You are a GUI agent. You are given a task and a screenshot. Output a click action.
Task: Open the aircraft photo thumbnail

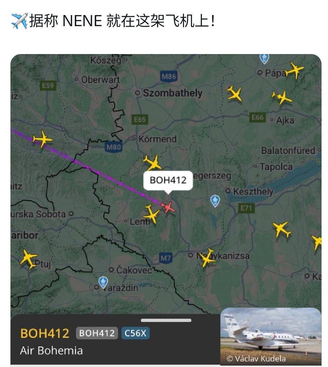pos(271,336)
